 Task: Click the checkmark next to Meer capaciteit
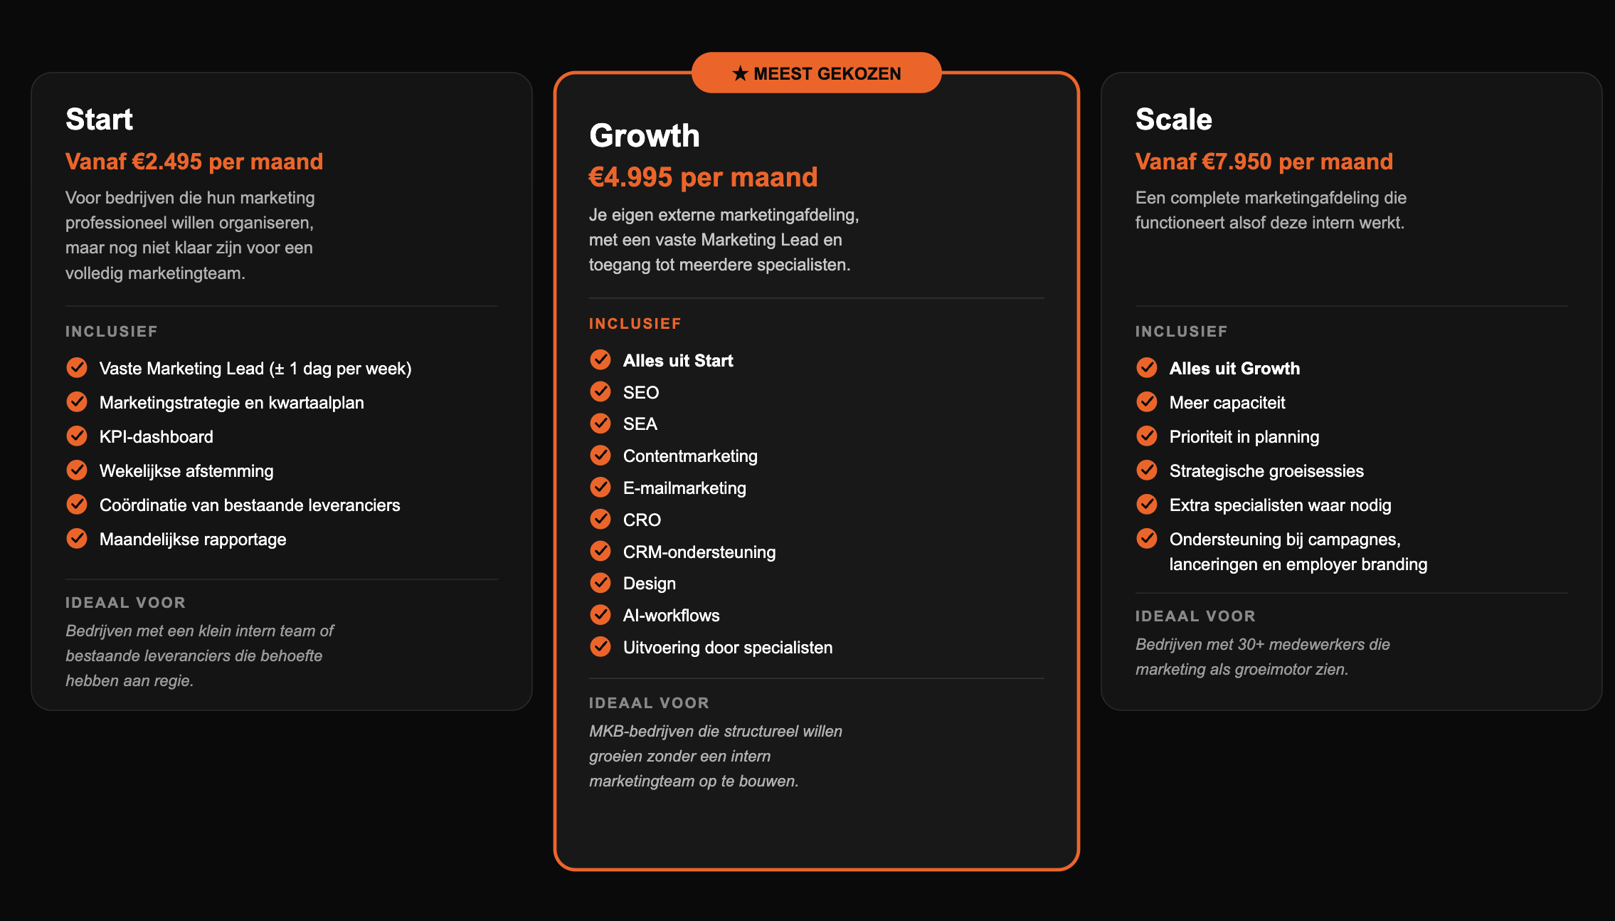tap(1147, 401)
